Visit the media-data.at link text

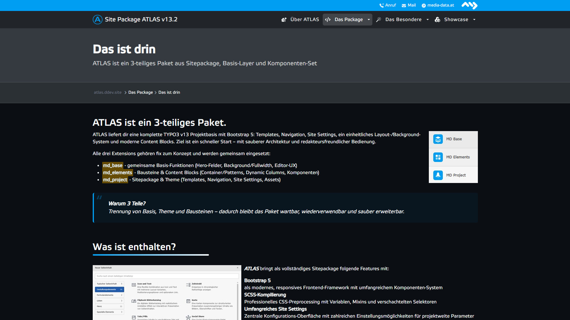(441, 5)
